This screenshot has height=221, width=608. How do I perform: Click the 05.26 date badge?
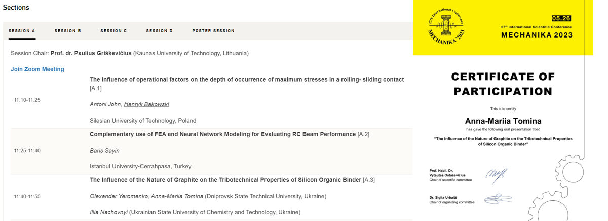coord(561,18)
